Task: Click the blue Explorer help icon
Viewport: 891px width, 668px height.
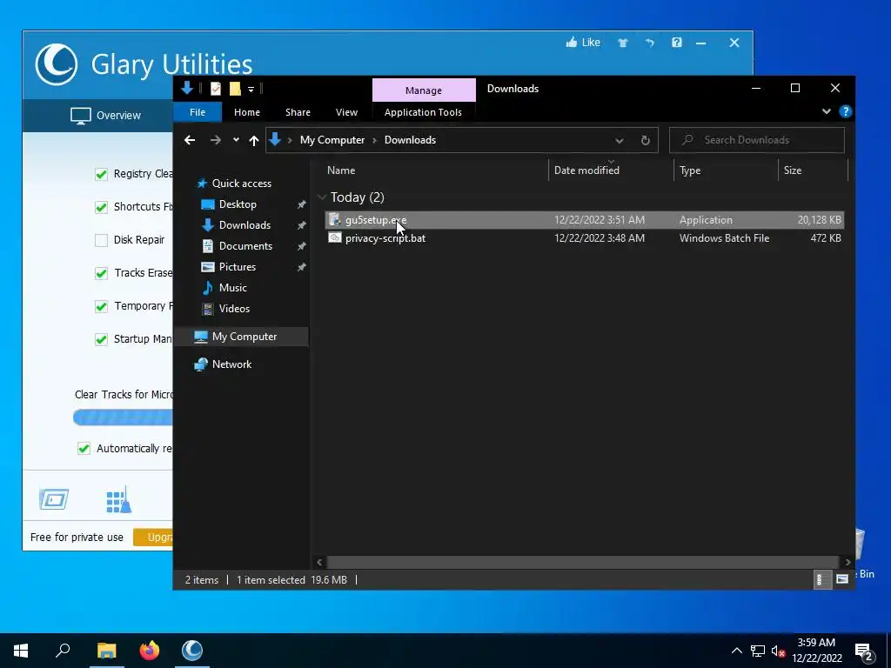Action: coord(845,111)
